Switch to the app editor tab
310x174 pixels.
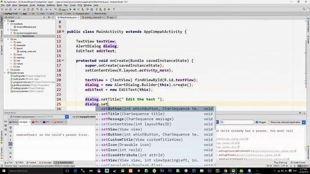pyautogui.click(x=111, y=17)
